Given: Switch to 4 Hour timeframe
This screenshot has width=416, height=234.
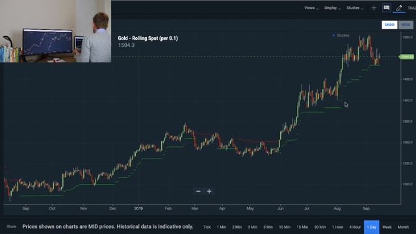Looking at the screenshot, I should tap(355, 227).
